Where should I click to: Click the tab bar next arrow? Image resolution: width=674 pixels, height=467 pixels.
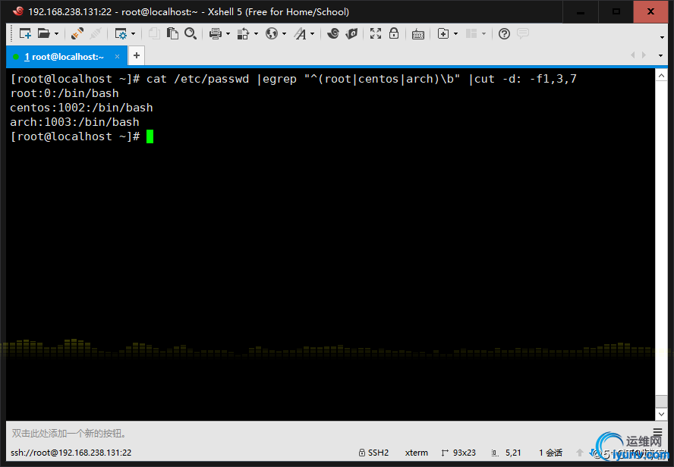point(644,55)
